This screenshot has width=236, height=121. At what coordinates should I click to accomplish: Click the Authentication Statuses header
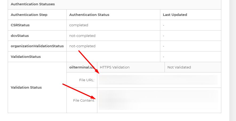(33, 4)
